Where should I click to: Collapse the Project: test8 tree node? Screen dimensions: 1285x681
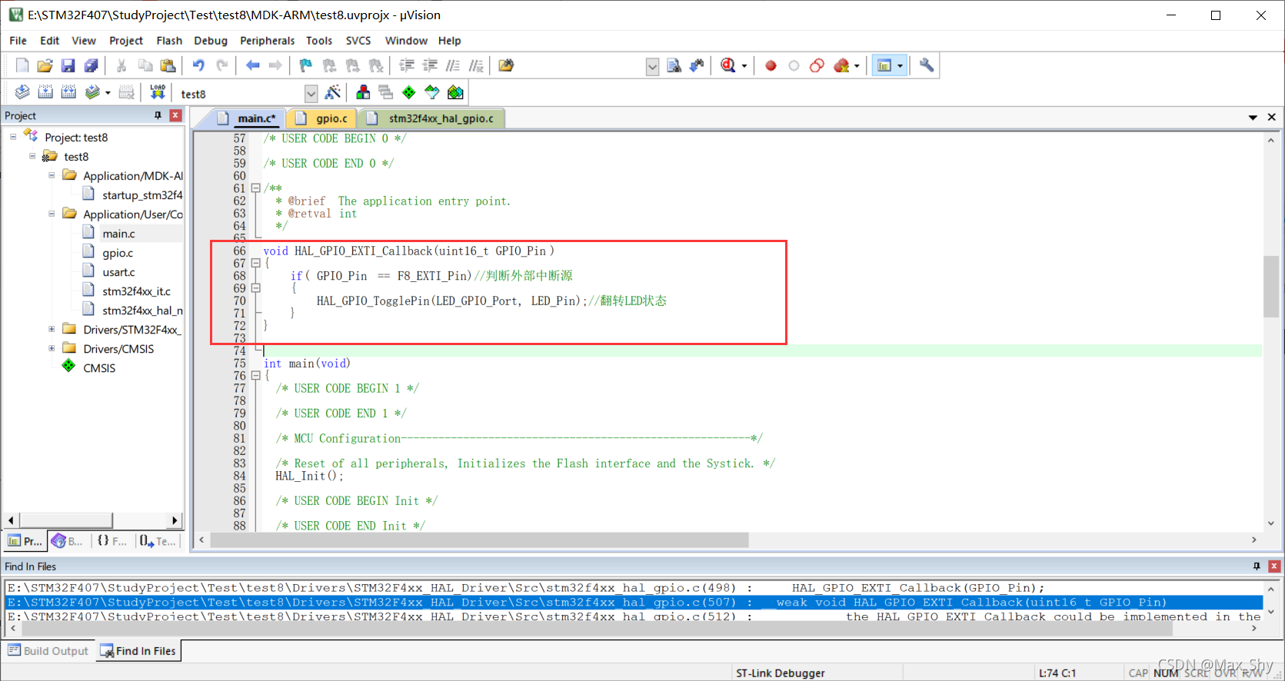tap(13, 137)
